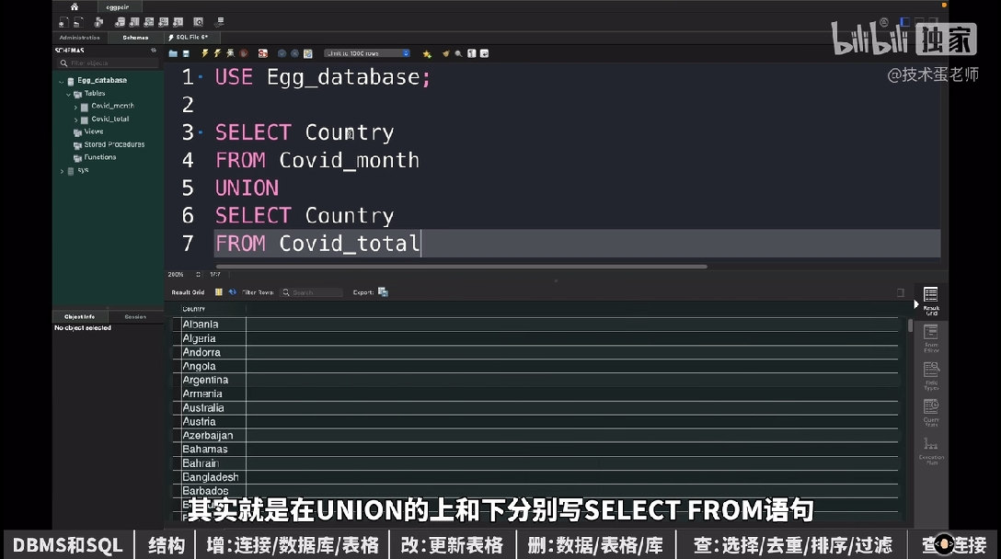This screenshot has width=1001, height=559.
Task: Click the Country column header
Action: coord(213,309)
